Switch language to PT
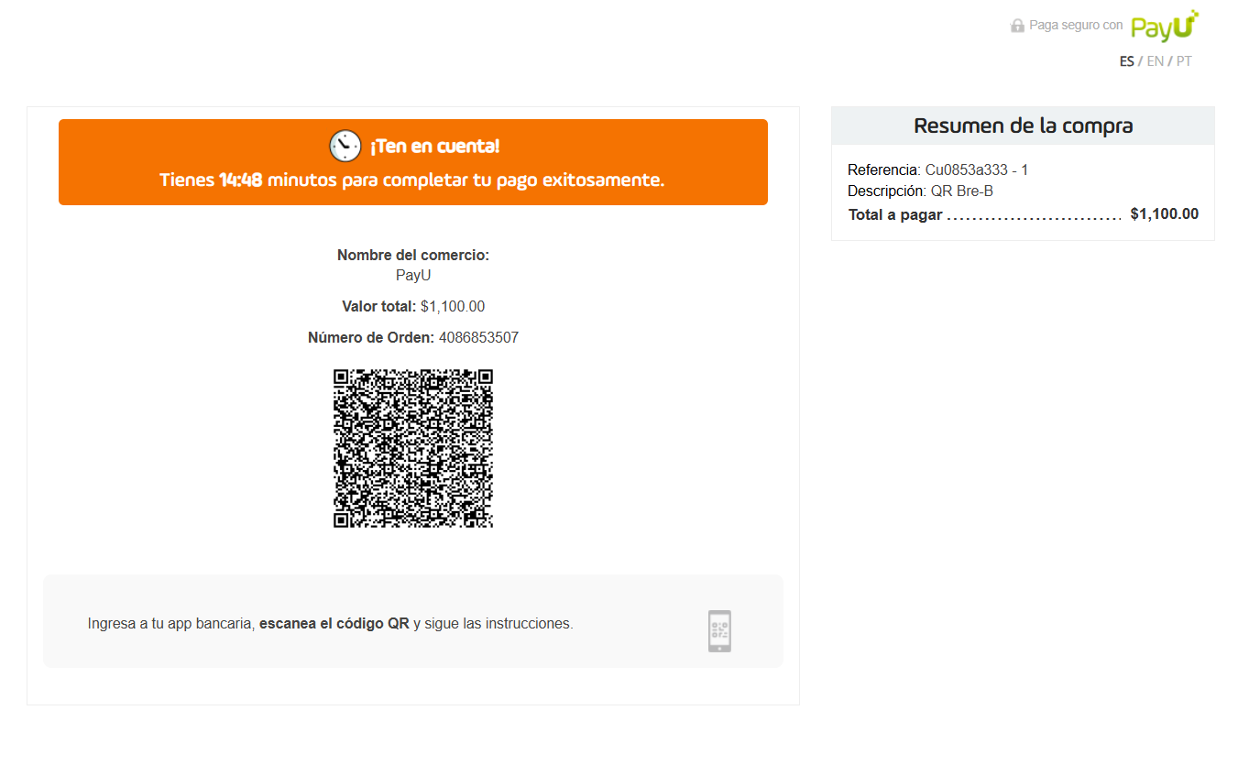1238x776 pixels. 1184,61
